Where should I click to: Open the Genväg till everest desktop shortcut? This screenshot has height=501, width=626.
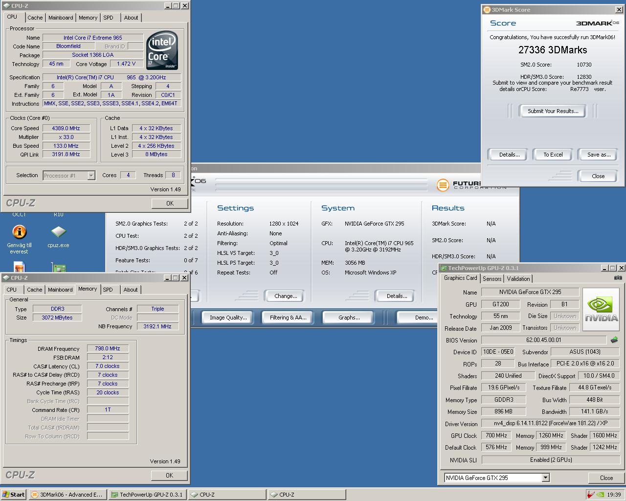click(x=19, y=239)
